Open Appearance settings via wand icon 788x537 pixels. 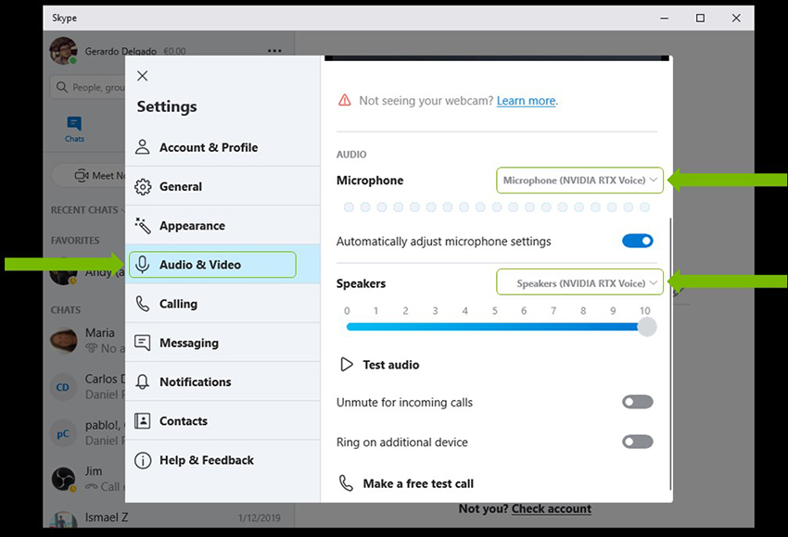[x=143, y=226]
